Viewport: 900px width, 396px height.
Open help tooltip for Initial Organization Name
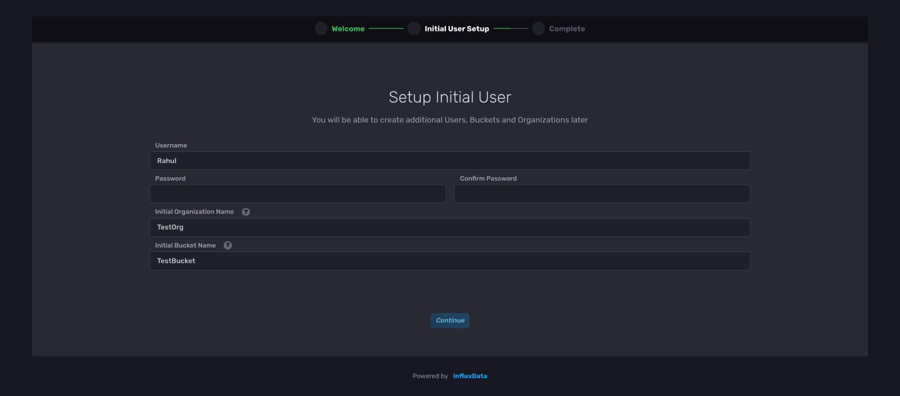tap(246, 212)
